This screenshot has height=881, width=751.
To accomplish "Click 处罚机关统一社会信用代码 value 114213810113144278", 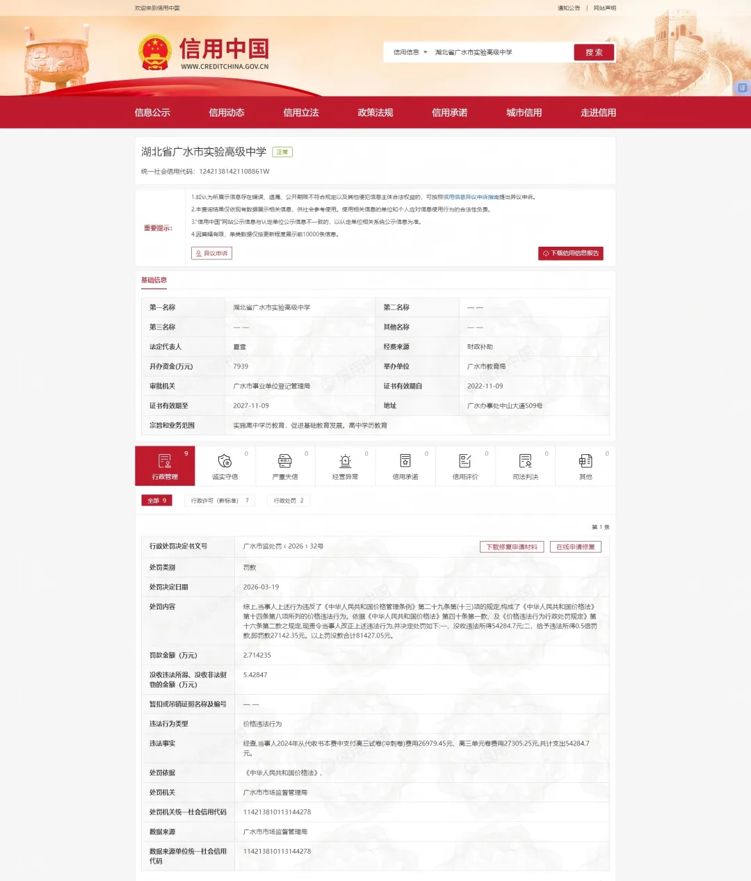I will 277,812.
